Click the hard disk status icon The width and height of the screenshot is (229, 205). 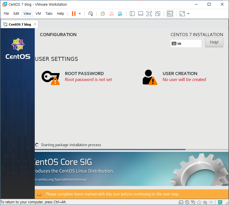coord(181,202)
